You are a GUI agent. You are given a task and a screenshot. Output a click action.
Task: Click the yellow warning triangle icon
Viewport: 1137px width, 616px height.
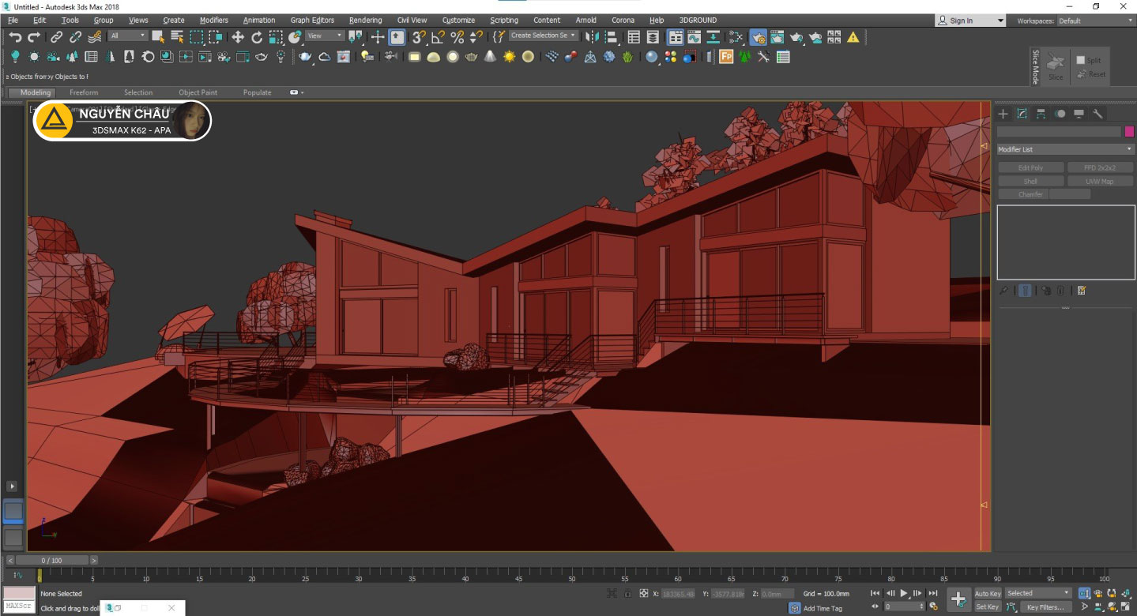pyautogui.click(x=853, y=36)
